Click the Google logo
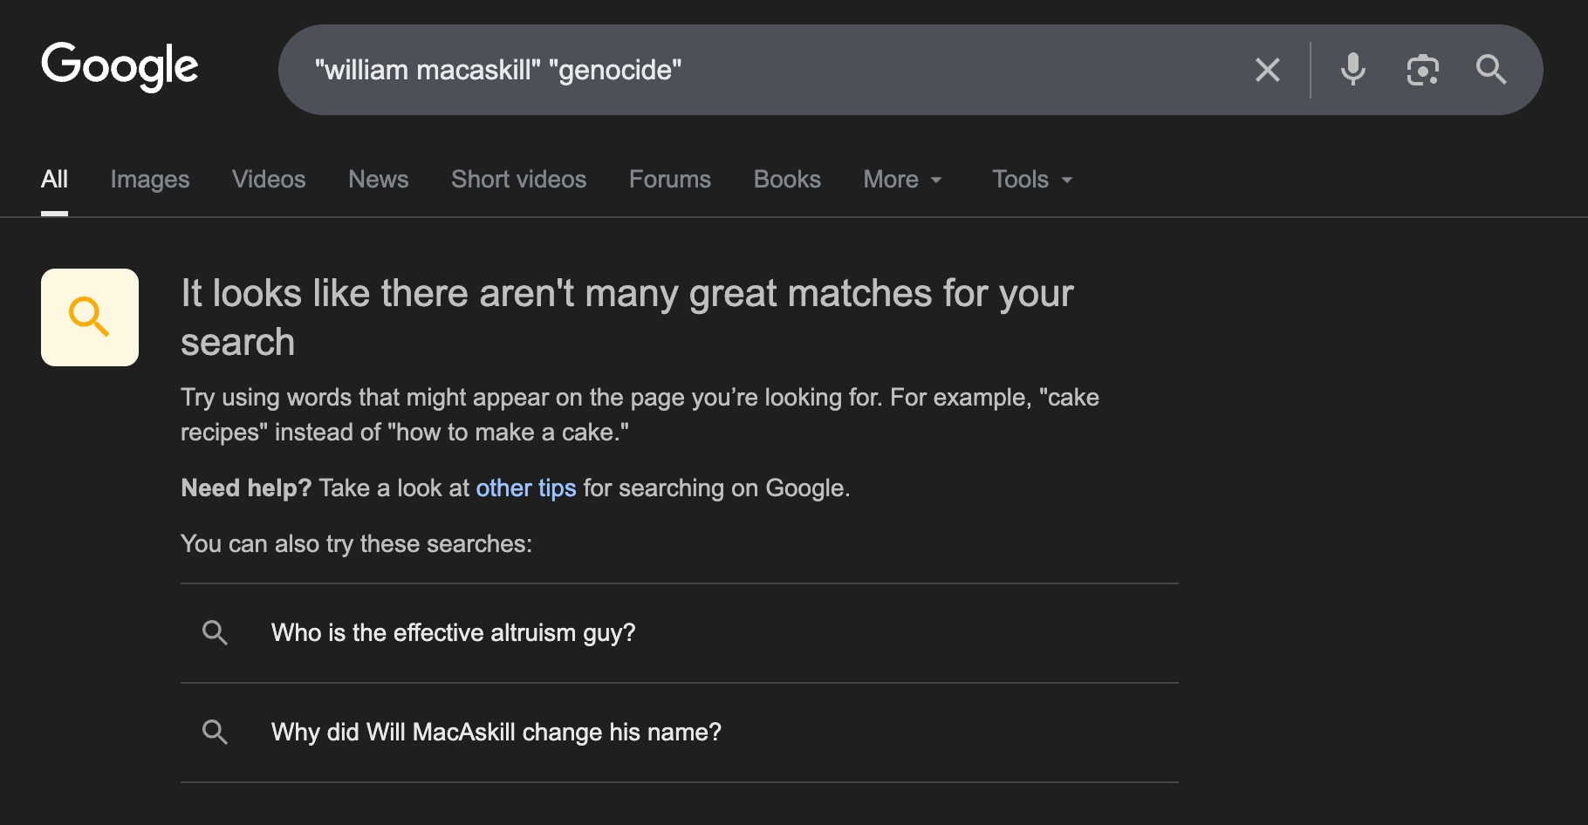 coord(120,66)
